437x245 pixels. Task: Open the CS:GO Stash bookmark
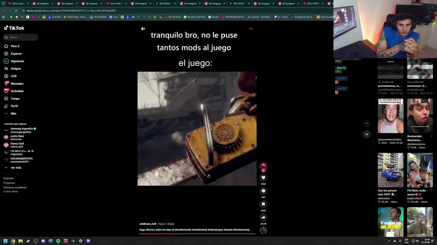tap(75, 17)
